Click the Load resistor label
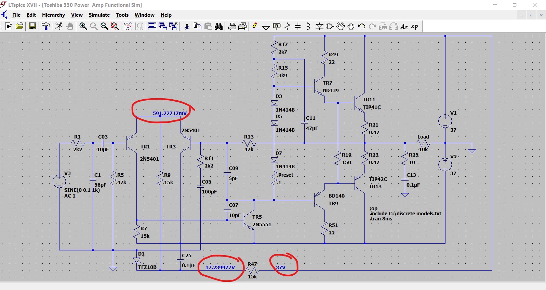This screenshot has height=290, width=546. tap(423, 137)
